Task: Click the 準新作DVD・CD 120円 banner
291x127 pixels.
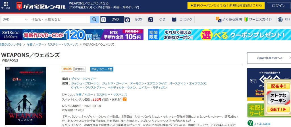Action: (x=72, y=35)
